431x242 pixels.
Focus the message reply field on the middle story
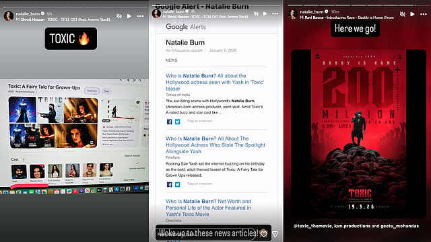205,233
